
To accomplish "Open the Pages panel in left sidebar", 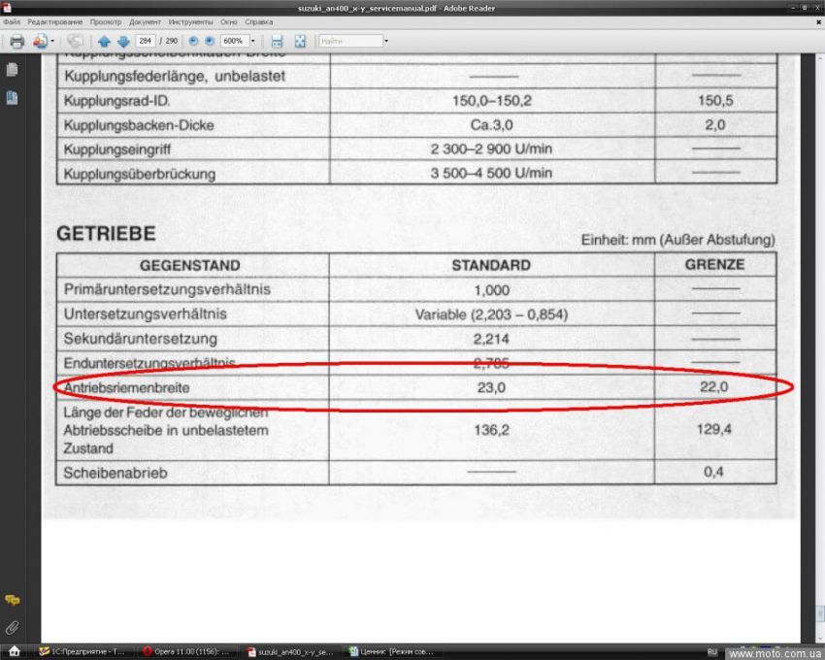I will pos(13,70).
